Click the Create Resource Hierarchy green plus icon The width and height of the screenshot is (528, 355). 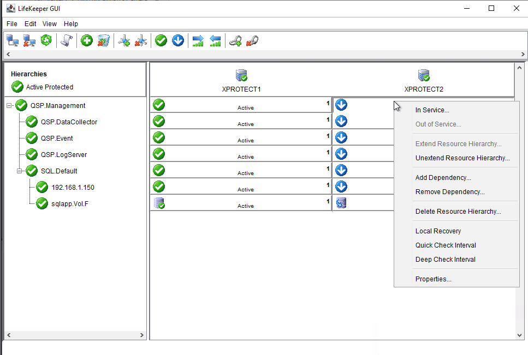(87, 41)
